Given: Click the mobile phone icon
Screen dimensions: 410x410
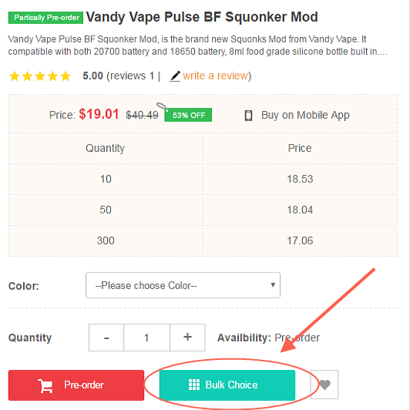Looking at the screenshot, I should point(248,116).
